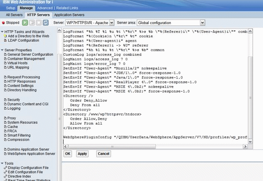Click the editor scroll-right arrow
Image resolution: width=263 pixels, height=181 pixels.
click(x=245, y=146)
